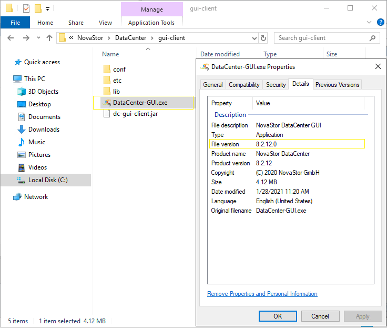387x328 pixels.
Task: Switch to the Security tab
Action: pos(276,85)
